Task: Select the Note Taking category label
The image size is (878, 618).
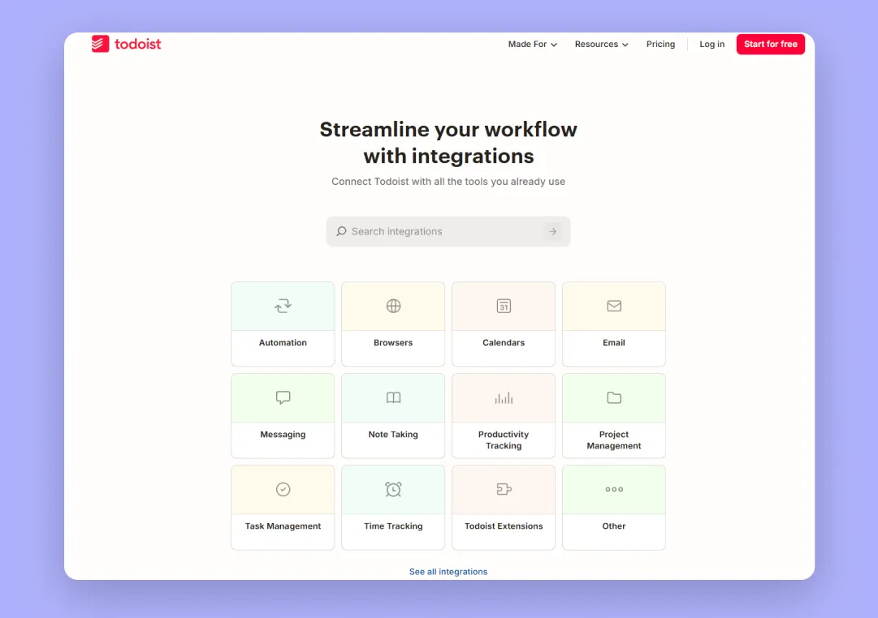Action: pos(393,435)
